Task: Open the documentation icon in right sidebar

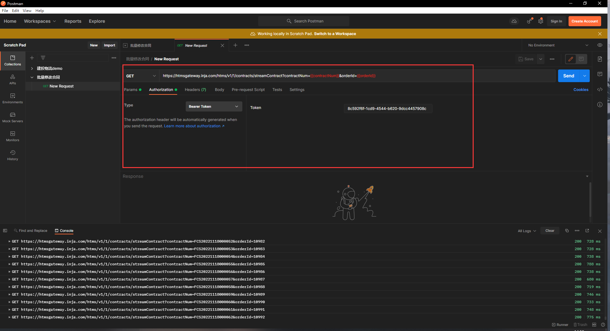Action: (600, 59)
